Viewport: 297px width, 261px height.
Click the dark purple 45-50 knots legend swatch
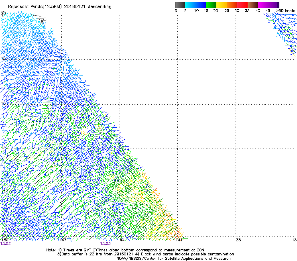click(274, 5)
